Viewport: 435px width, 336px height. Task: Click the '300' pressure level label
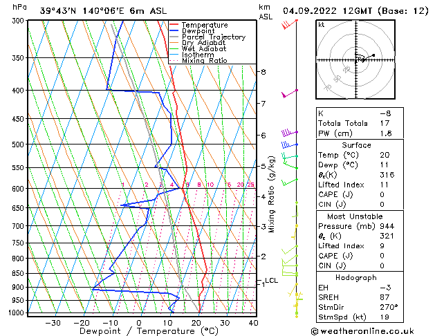point(19,21)
